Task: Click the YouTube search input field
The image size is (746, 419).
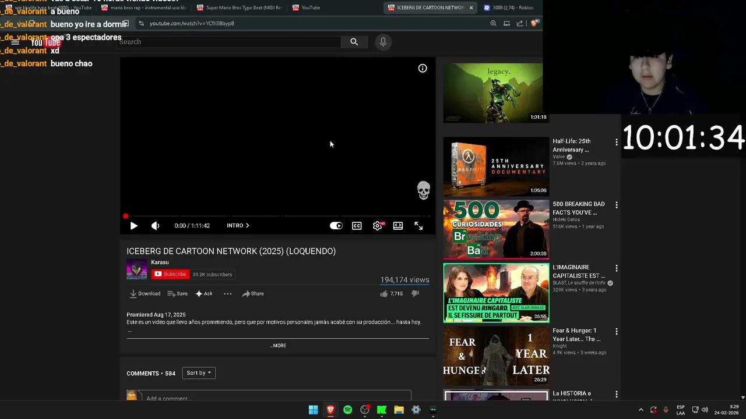Action: (x=228, y=42)
